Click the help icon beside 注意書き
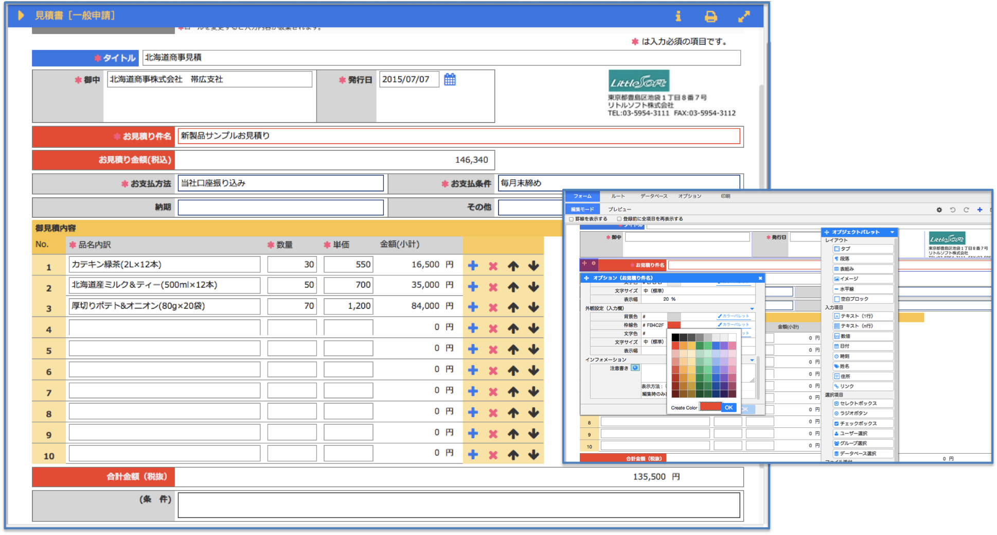 635,368
